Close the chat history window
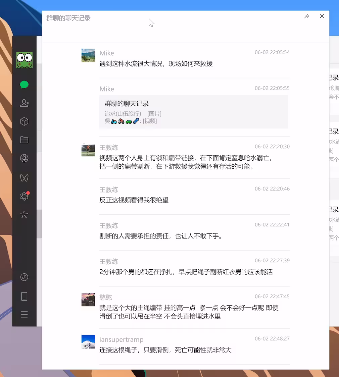Screen dimensions: 339x377 [x=322, y=16]
